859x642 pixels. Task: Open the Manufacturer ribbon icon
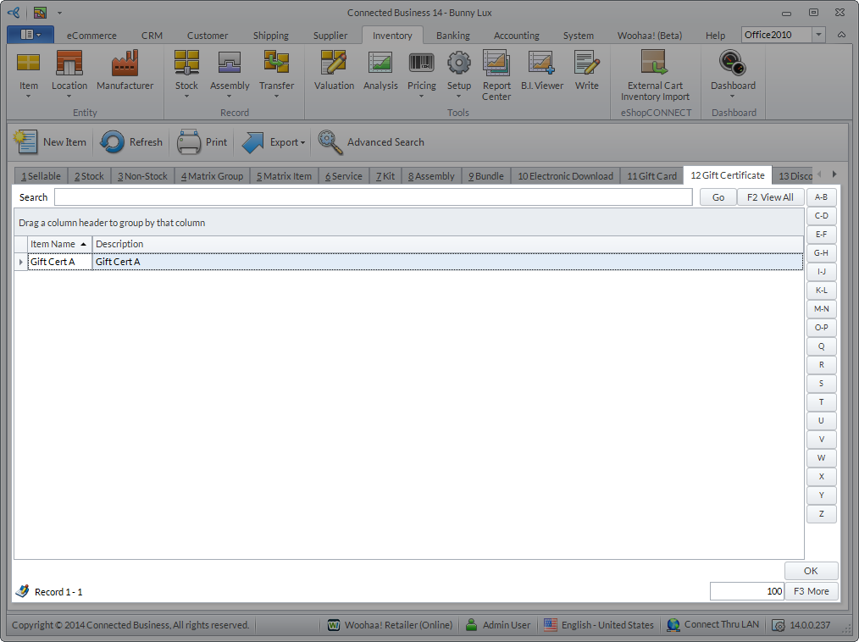click(125, 71)
